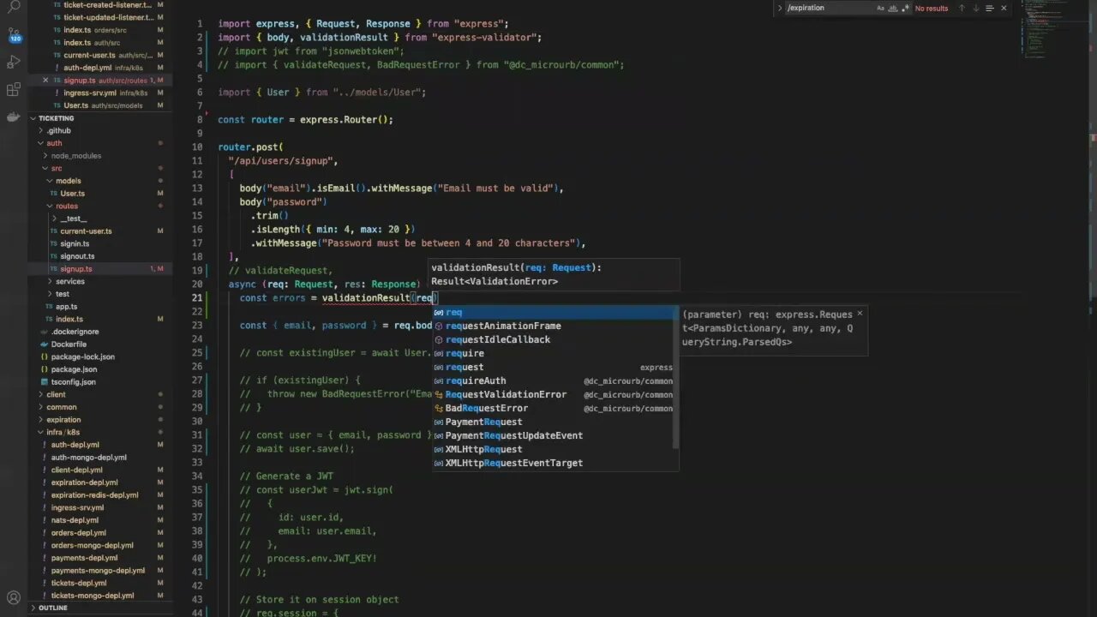The width and height of the screenshot is (1097, 617).
Task: Select PaymentRequest suggestion
Action: click(x=554, y=422)
